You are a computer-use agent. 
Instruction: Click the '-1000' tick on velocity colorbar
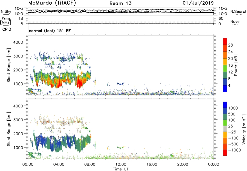[x=235, y=150]
